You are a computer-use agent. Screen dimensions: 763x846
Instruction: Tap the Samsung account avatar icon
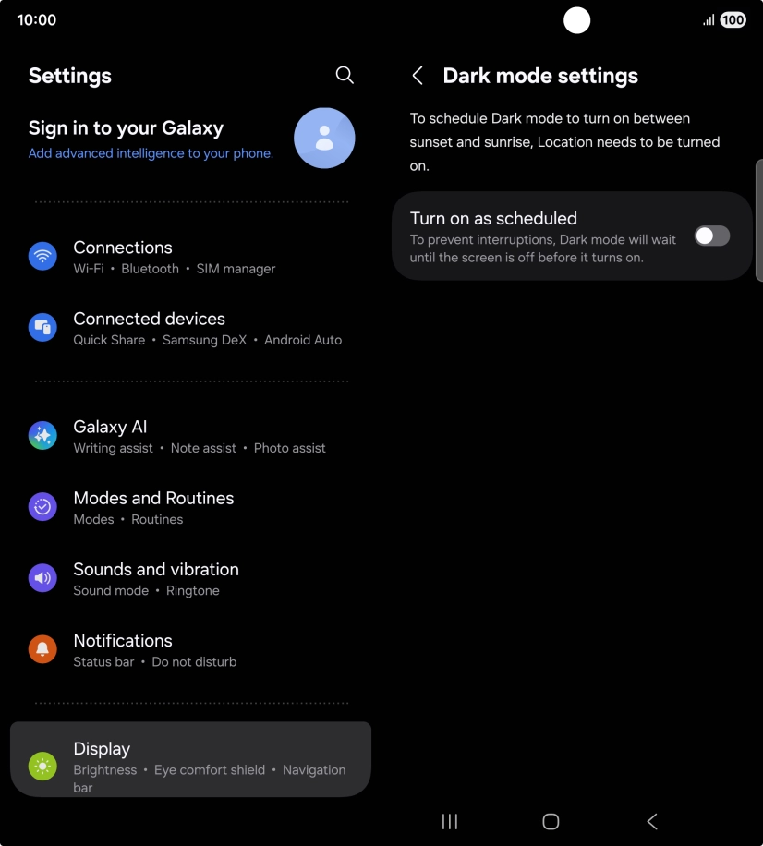[324, 139]
